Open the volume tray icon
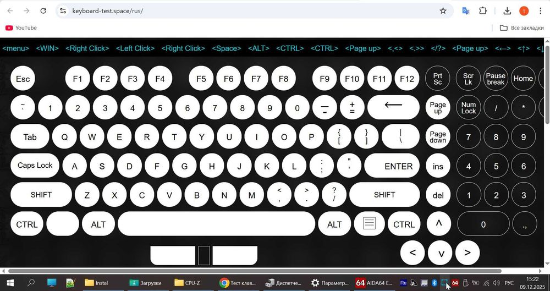Screen dimensions: 550x291 click(496, 283)
